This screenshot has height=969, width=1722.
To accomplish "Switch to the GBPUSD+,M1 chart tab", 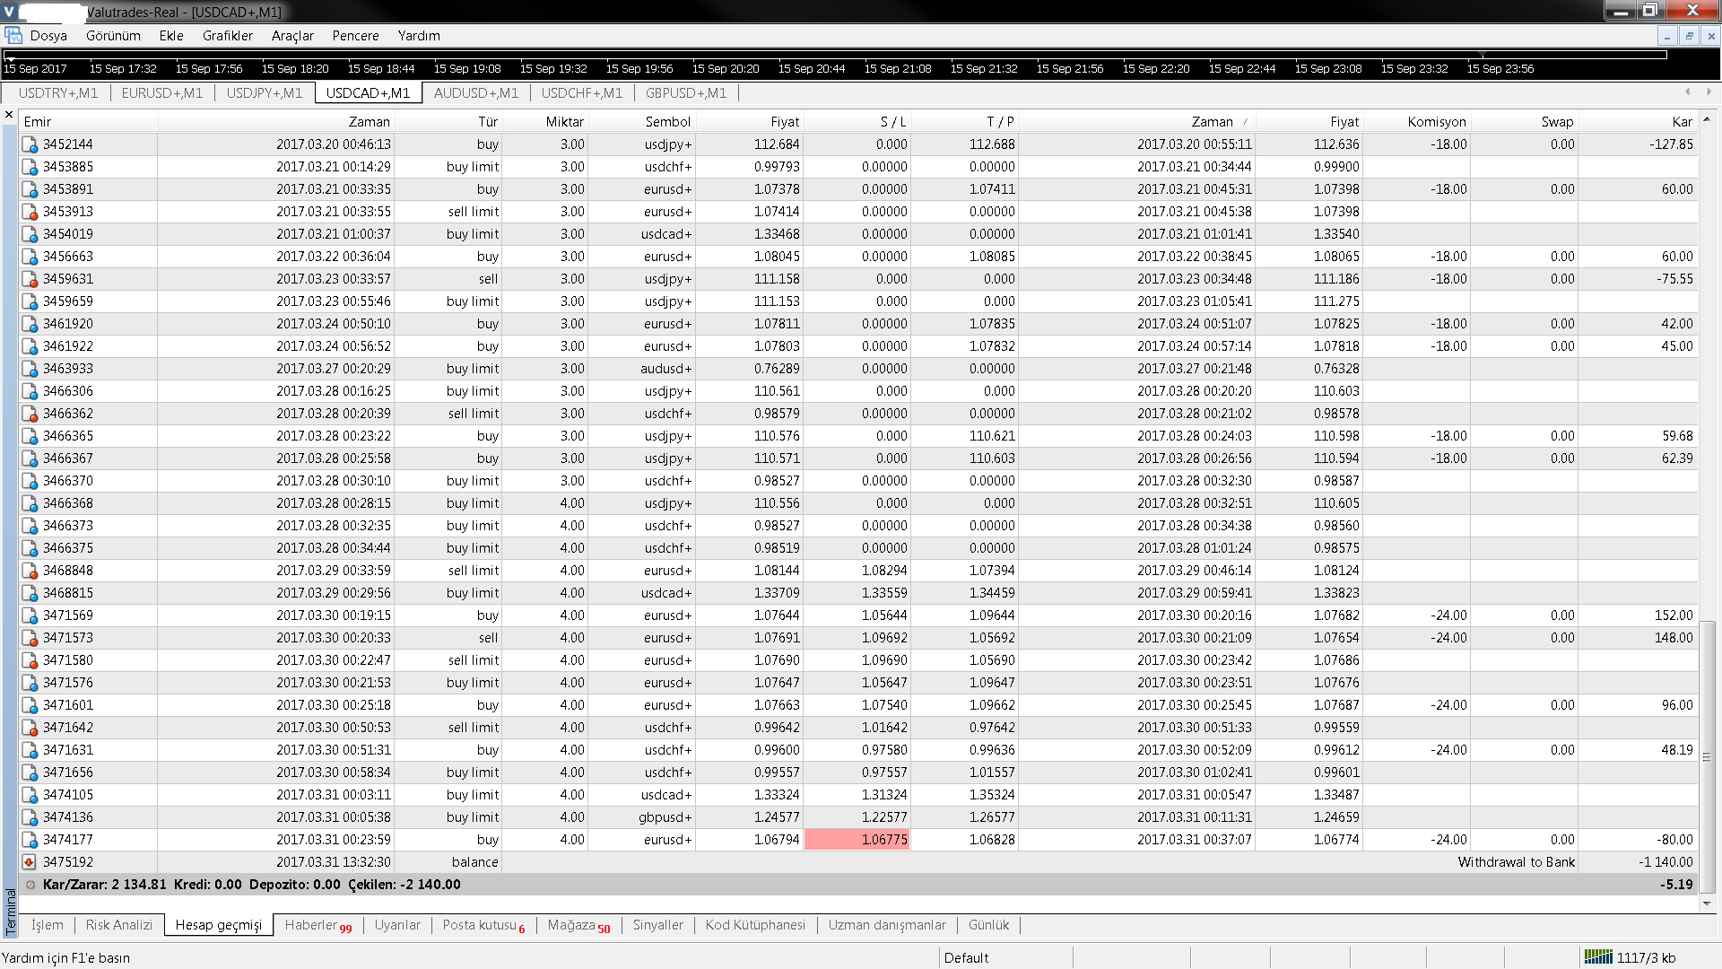I will tap(686, 93).
